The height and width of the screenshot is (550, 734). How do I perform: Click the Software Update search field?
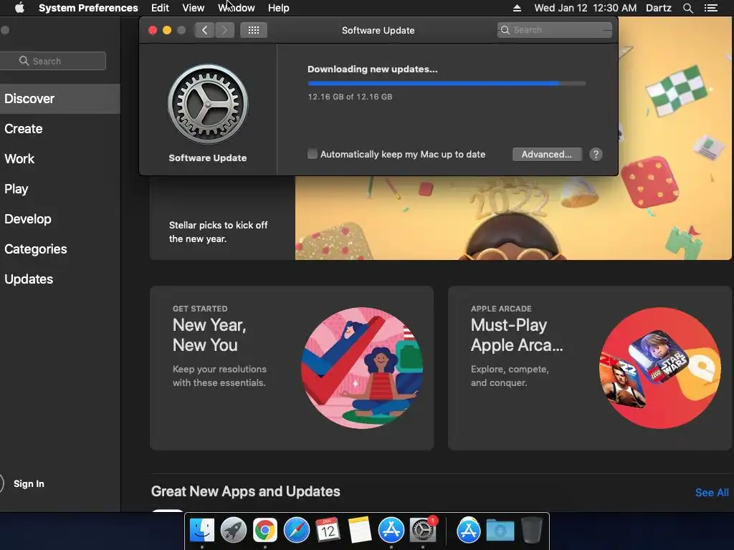tap(555, 30)
